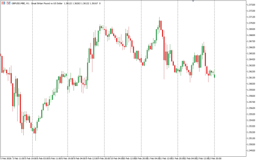
Task: Click the 1.35920 price scale label
Action: (251, 90)
